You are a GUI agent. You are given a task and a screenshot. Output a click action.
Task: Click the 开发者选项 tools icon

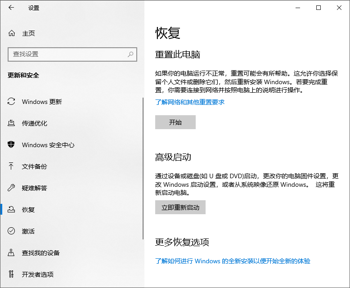pos(11,274)
